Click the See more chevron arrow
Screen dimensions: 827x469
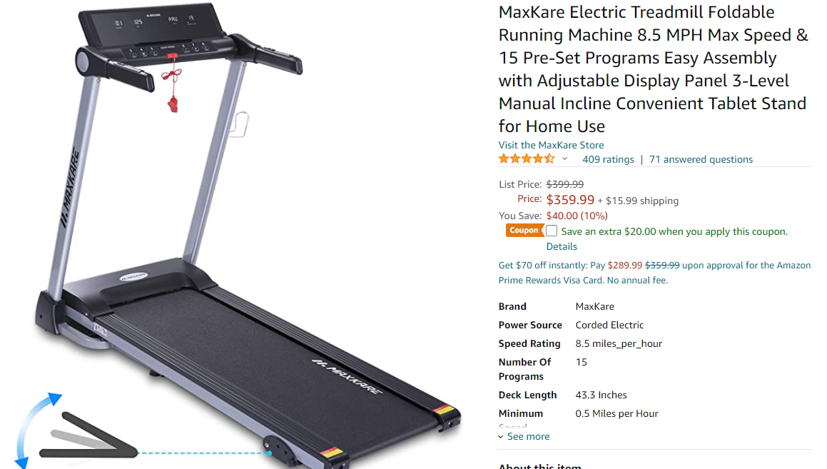coord(500,437)
